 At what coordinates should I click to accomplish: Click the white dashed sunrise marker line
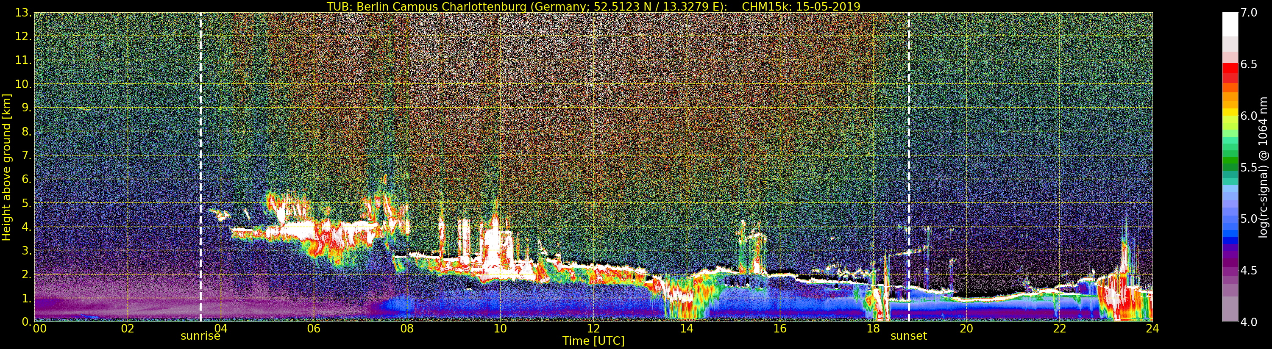200,167
